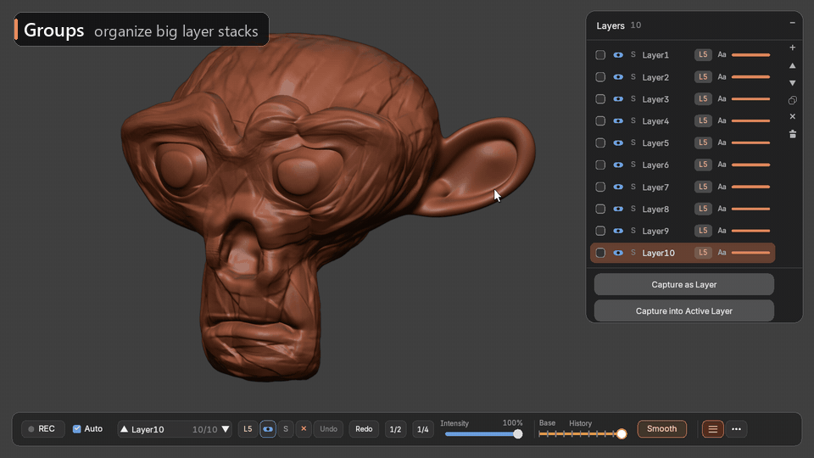The image size is (814, 458).
Task: Go to next layer with down arrow after 10/10
Action: click(226, 429)
